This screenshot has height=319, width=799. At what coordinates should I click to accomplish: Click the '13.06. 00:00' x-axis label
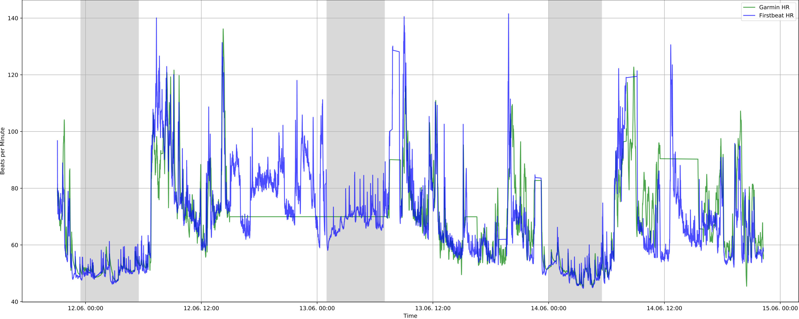[x=317, y=309]
